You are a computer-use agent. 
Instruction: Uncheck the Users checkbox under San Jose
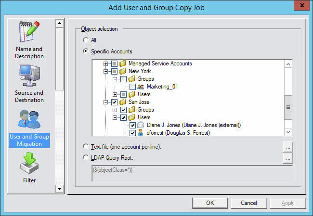(x=124, y=117)
